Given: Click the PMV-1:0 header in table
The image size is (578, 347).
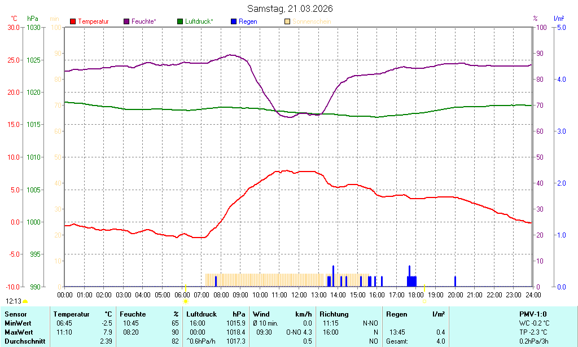Looking at the screenshot, I should click(x=532, y=314).
